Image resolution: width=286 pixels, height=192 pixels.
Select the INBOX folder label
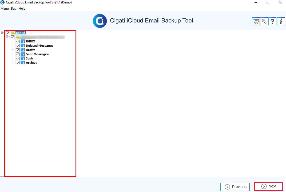pyautogui.click(x=30, y=41)
